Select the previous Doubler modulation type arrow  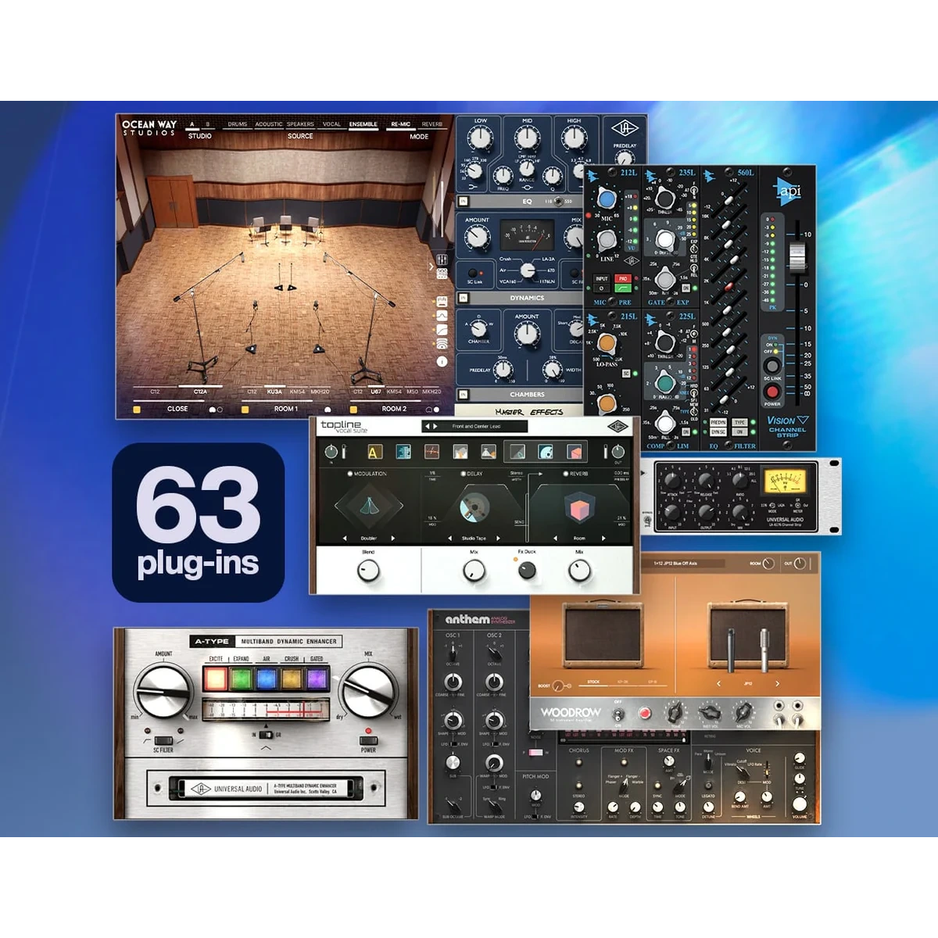click(x=345, y=539)
